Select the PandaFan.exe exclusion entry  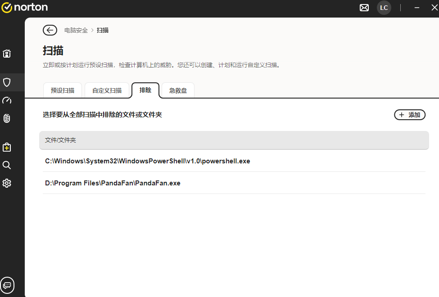[x=113, y=183]
